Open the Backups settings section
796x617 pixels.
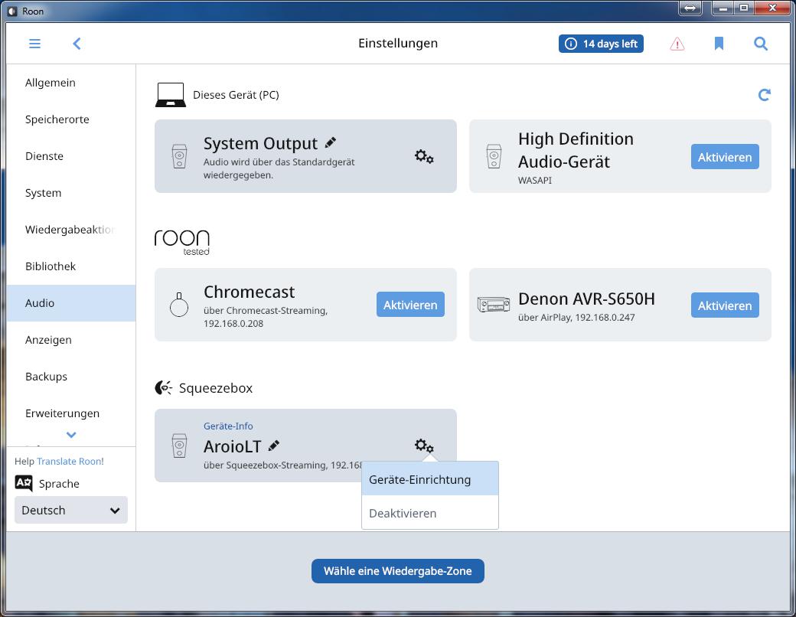(71, 377)
